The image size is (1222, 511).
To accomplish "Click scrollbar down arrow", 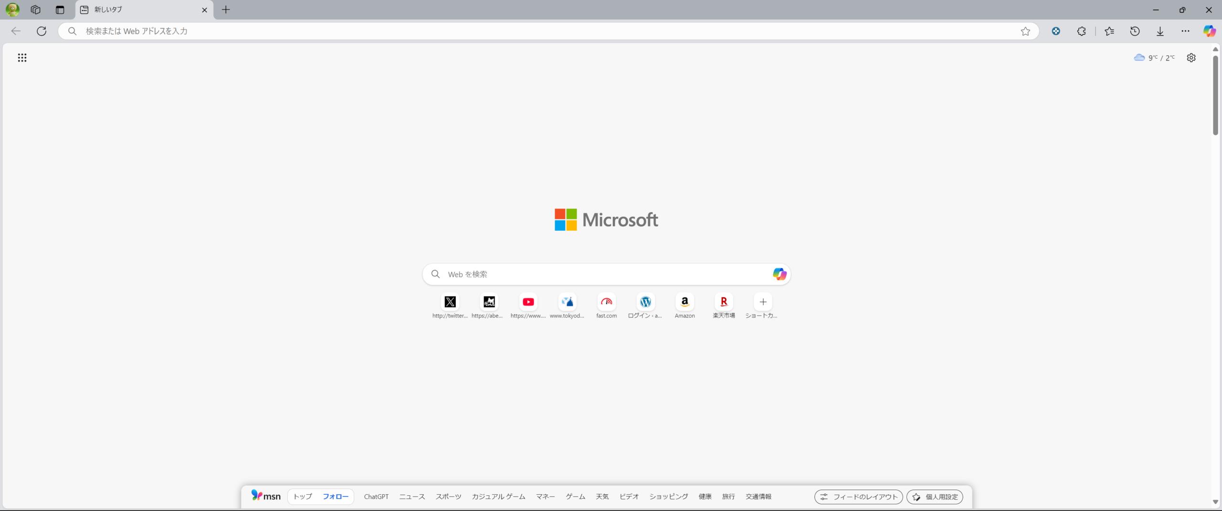I will click(x=1215, y=501).
